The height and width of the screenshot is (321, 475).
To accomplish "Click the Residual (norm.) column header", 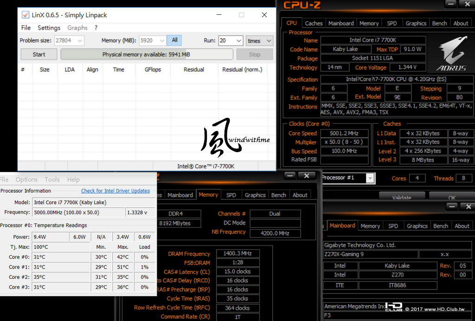I will pyautogui.click(x=242, y=69).
